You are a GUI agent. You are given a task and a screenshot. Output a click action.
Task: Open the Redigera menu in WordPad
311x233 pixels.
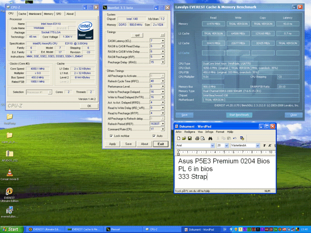(x=190, y=132)
